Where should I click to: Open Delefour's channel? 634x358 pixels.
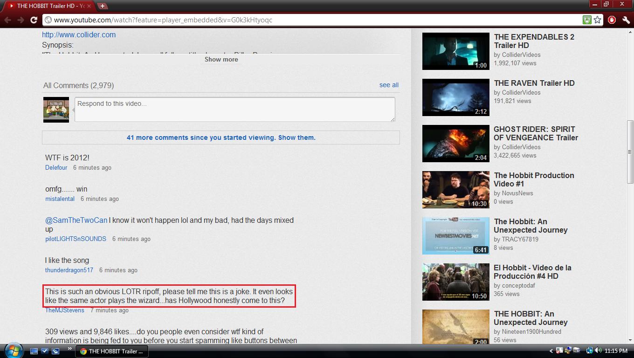[x=56, y=167]
